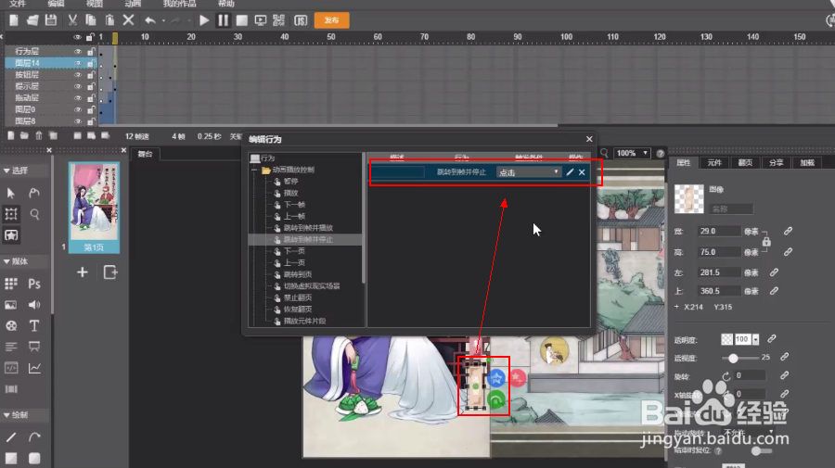Screen dimensions: 835x468
Task: Switch to the 分享 tab
Action: click(776, 163)
